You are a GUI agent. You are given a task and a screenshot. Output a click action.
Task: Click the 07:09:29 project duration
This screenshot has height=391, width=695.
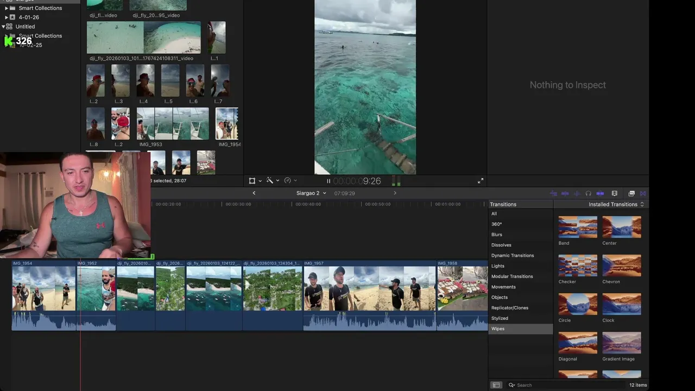click(x=344, y=193)
